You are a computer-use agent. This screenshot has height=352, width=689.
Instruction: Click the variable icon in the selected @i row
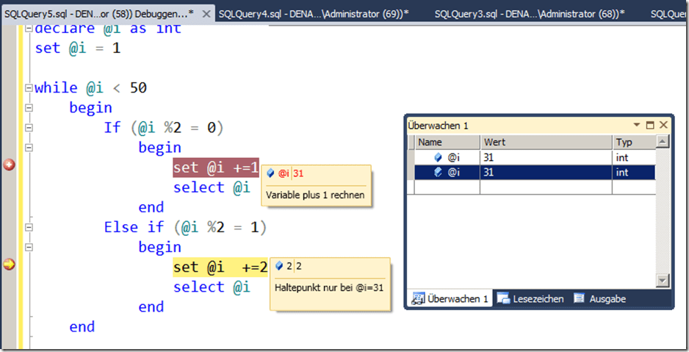pyautogui.click(x=438, y=172)
